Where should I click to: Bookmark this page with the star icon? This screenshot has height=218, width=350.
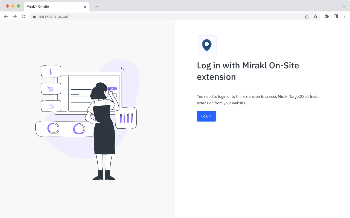point(316,16)
